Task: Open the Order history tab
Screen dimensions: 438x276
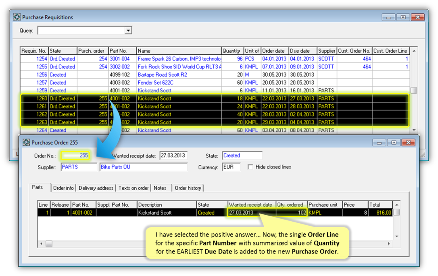Action: coord(188,188)
